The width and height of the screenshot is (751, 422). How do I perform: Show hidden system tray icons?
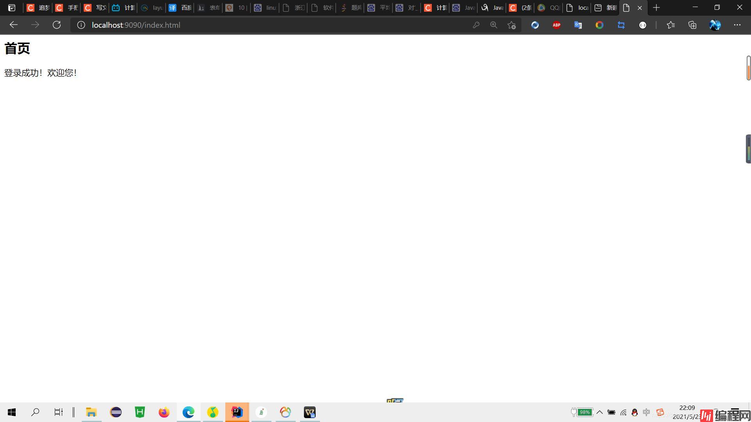pyautogui.click(x=599, y=412)
